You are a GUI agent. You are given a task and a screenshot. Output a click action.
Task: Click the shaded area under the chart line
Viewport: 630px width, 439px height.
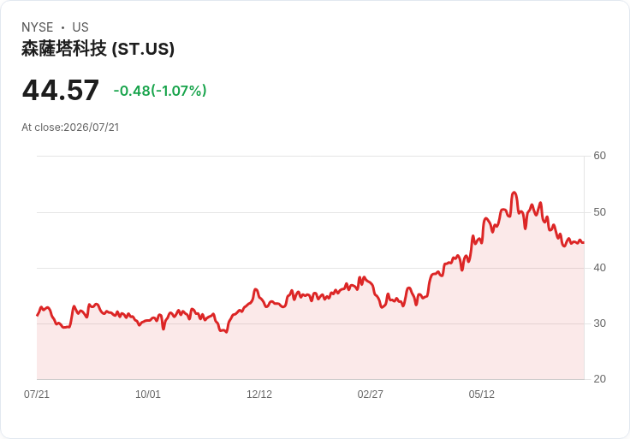click(310, 349)
